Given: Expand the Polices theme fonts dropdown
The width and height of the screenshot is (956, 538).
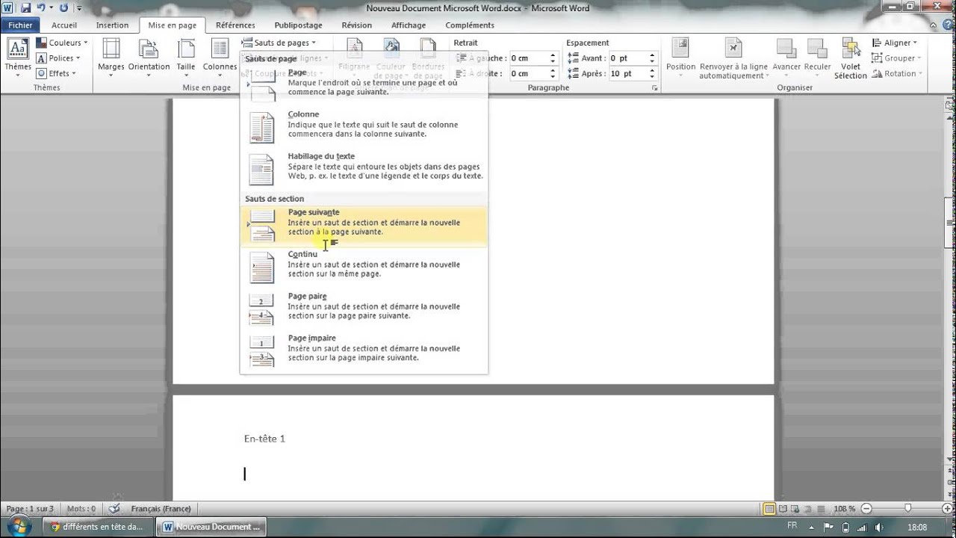Looking at the screenshot, I should 58,58.
